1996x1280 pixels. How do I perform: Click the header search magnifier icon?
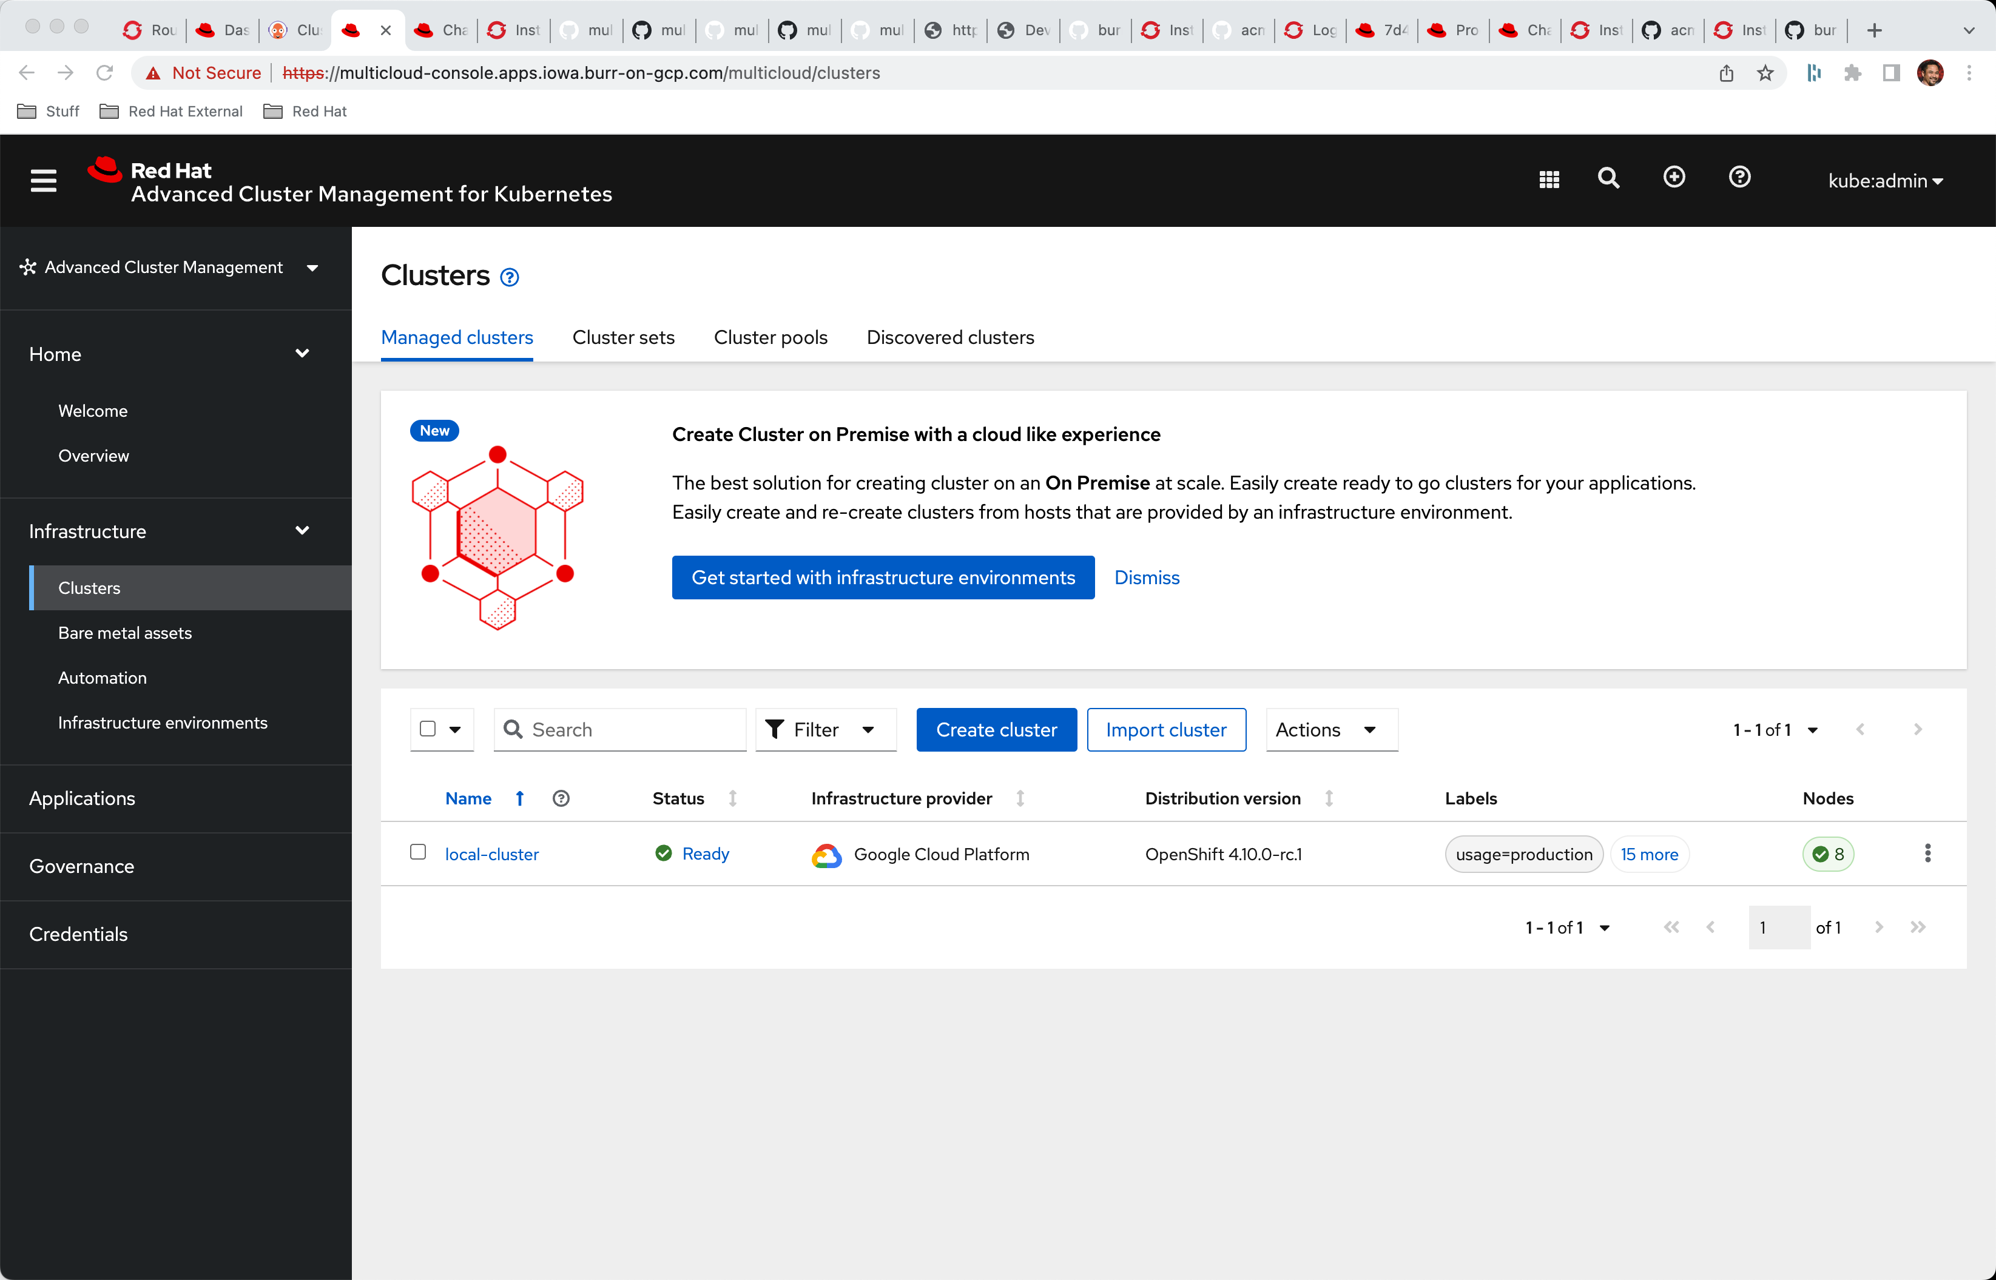[1609, 179]
